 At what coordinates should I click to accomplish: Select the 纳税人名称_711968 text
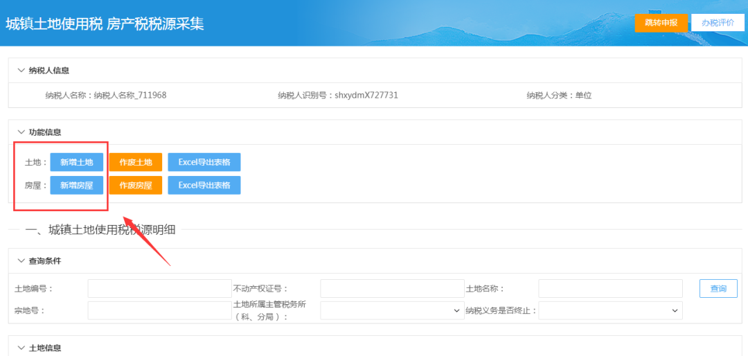[130, 96]
